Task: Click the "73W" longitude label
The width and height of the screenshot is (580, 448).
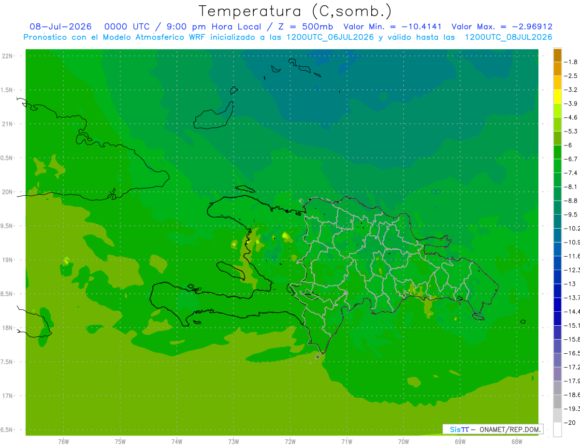Action: coord(233,442)
